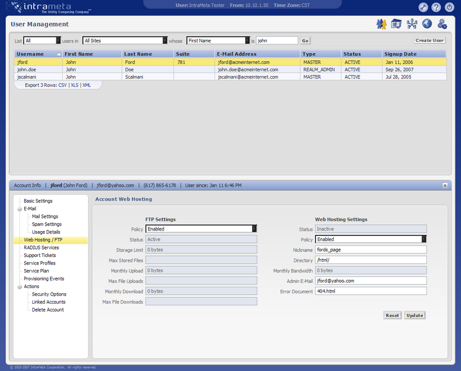Open Provisioning Events in the sidebar
The width and height of the screenshot is (461, 371).
point(44,279)
